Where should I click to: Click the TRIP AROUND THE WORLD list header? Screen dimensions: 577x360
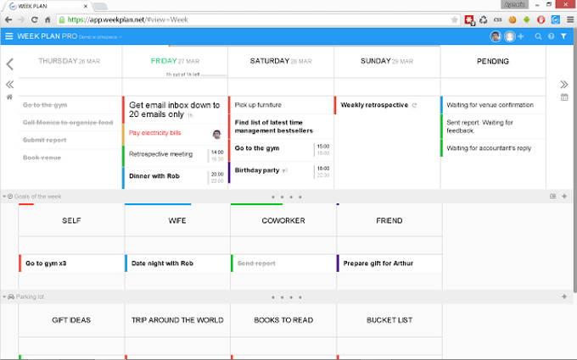[177, 320]
